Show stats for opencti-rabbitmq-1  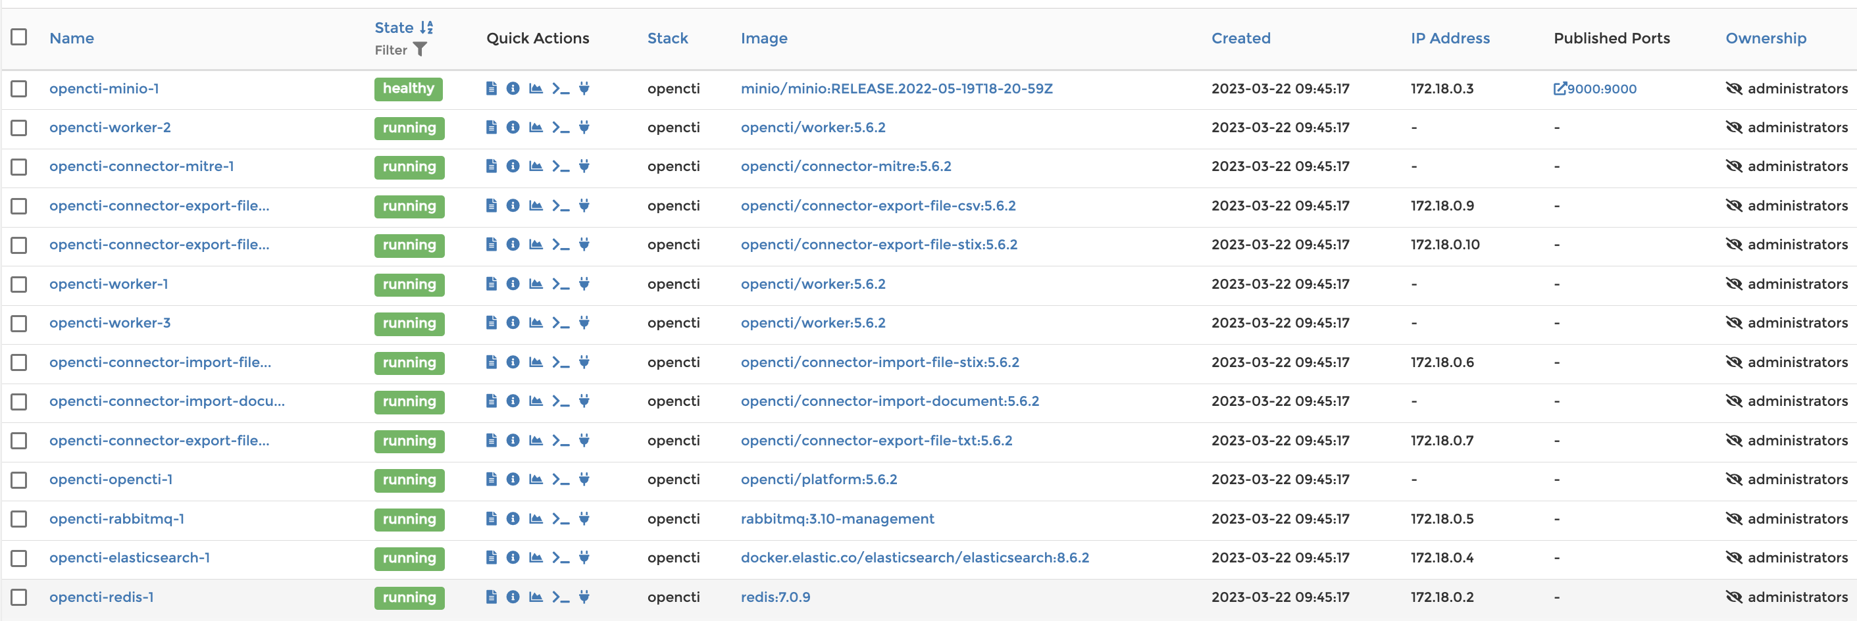536,518
